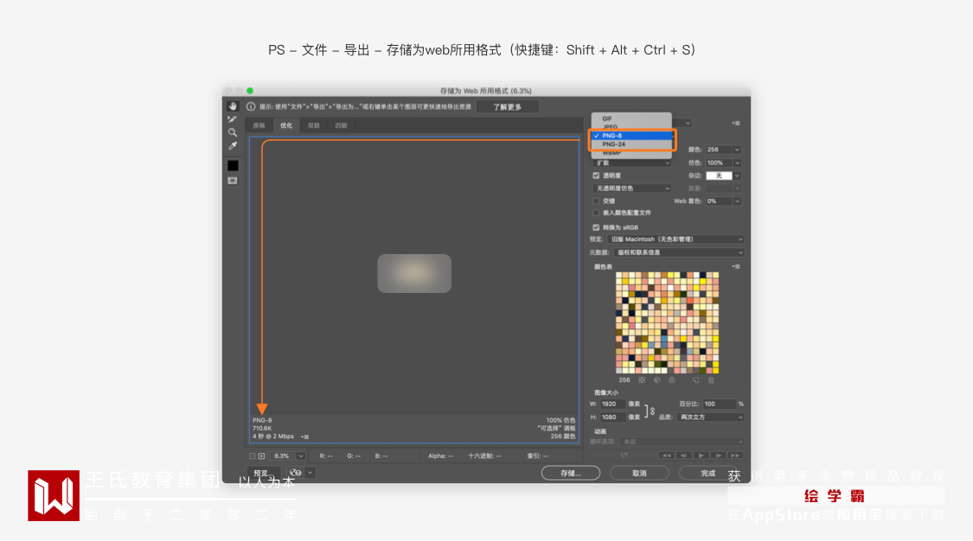This screenshot has width=973, height=541.
Task: Open the browser preview dropdown arrow
Action: tap(310, 473)
